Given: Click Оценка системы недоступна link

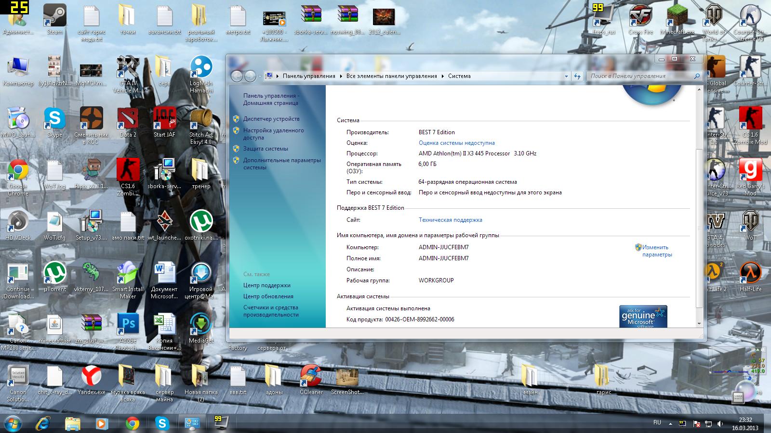Looking at the screenshot, I should click(x=456, y=143).
